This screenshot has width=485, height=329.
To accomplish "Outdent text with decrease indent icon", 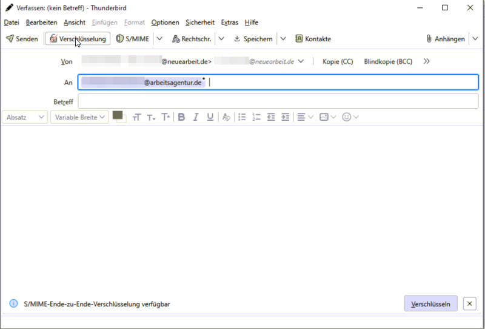I will tap(271, 117).
